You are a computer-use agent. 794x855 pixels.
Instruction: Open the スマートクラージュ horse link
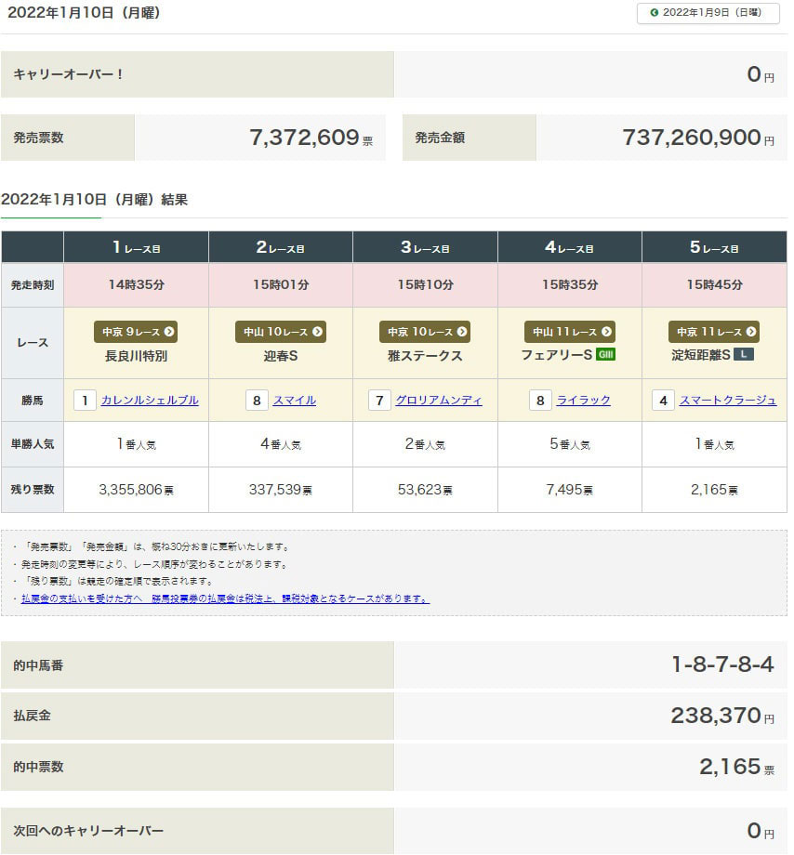click(728, 401)
